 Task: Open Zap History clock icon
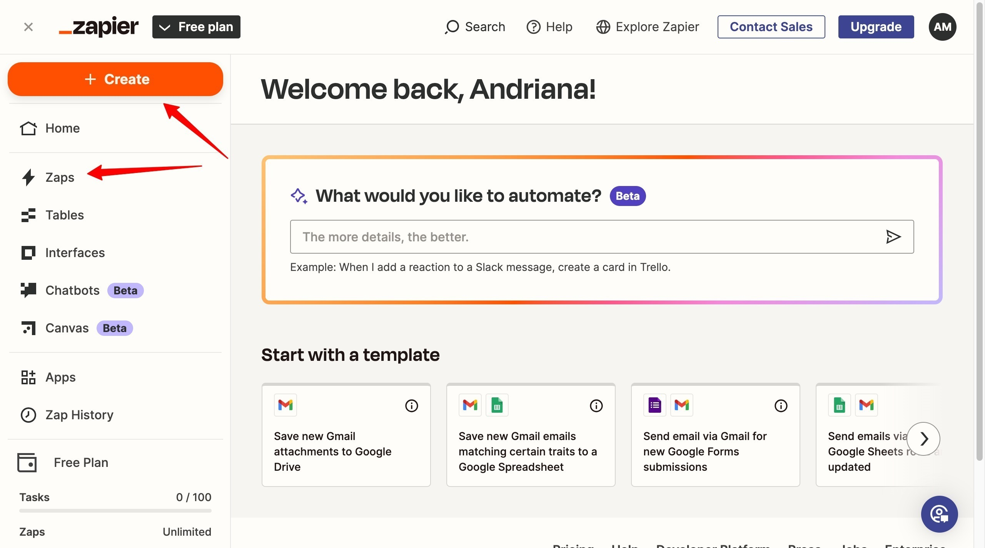click(x=28, y=415)
